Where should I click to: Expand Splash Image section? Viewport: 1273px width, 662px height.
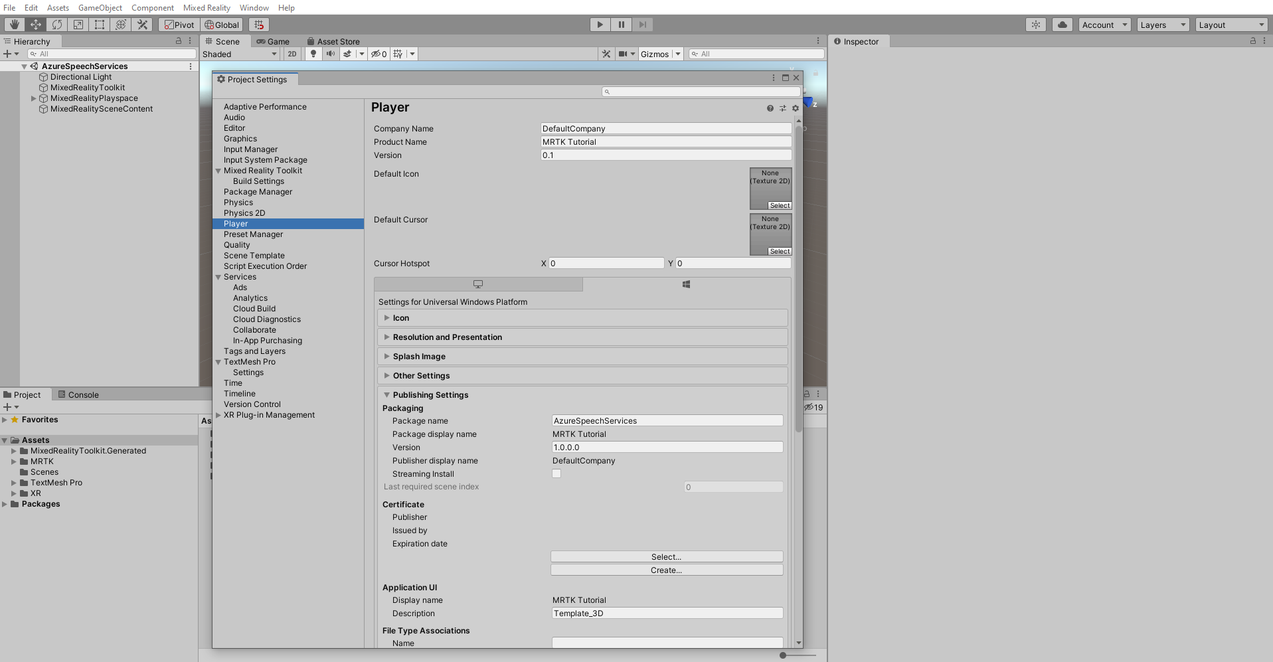tap(582, 357)
